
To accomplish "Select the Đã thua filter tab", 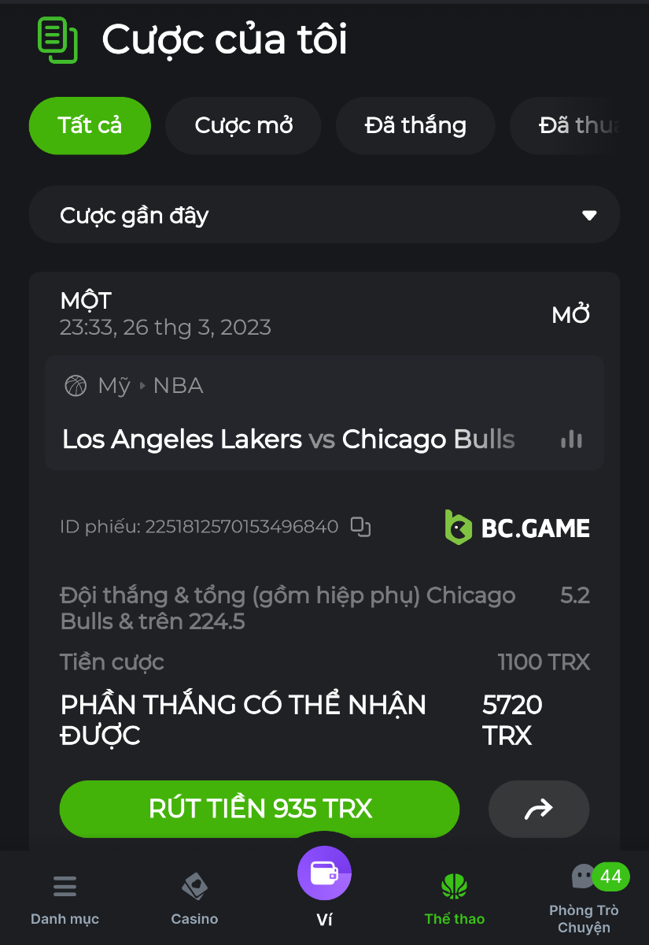I will (578, 125).
